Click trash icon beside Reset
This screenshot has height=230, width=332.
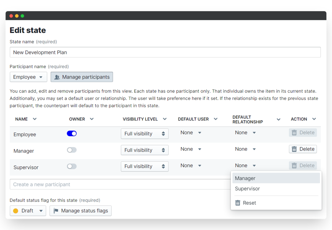[238, 203]
